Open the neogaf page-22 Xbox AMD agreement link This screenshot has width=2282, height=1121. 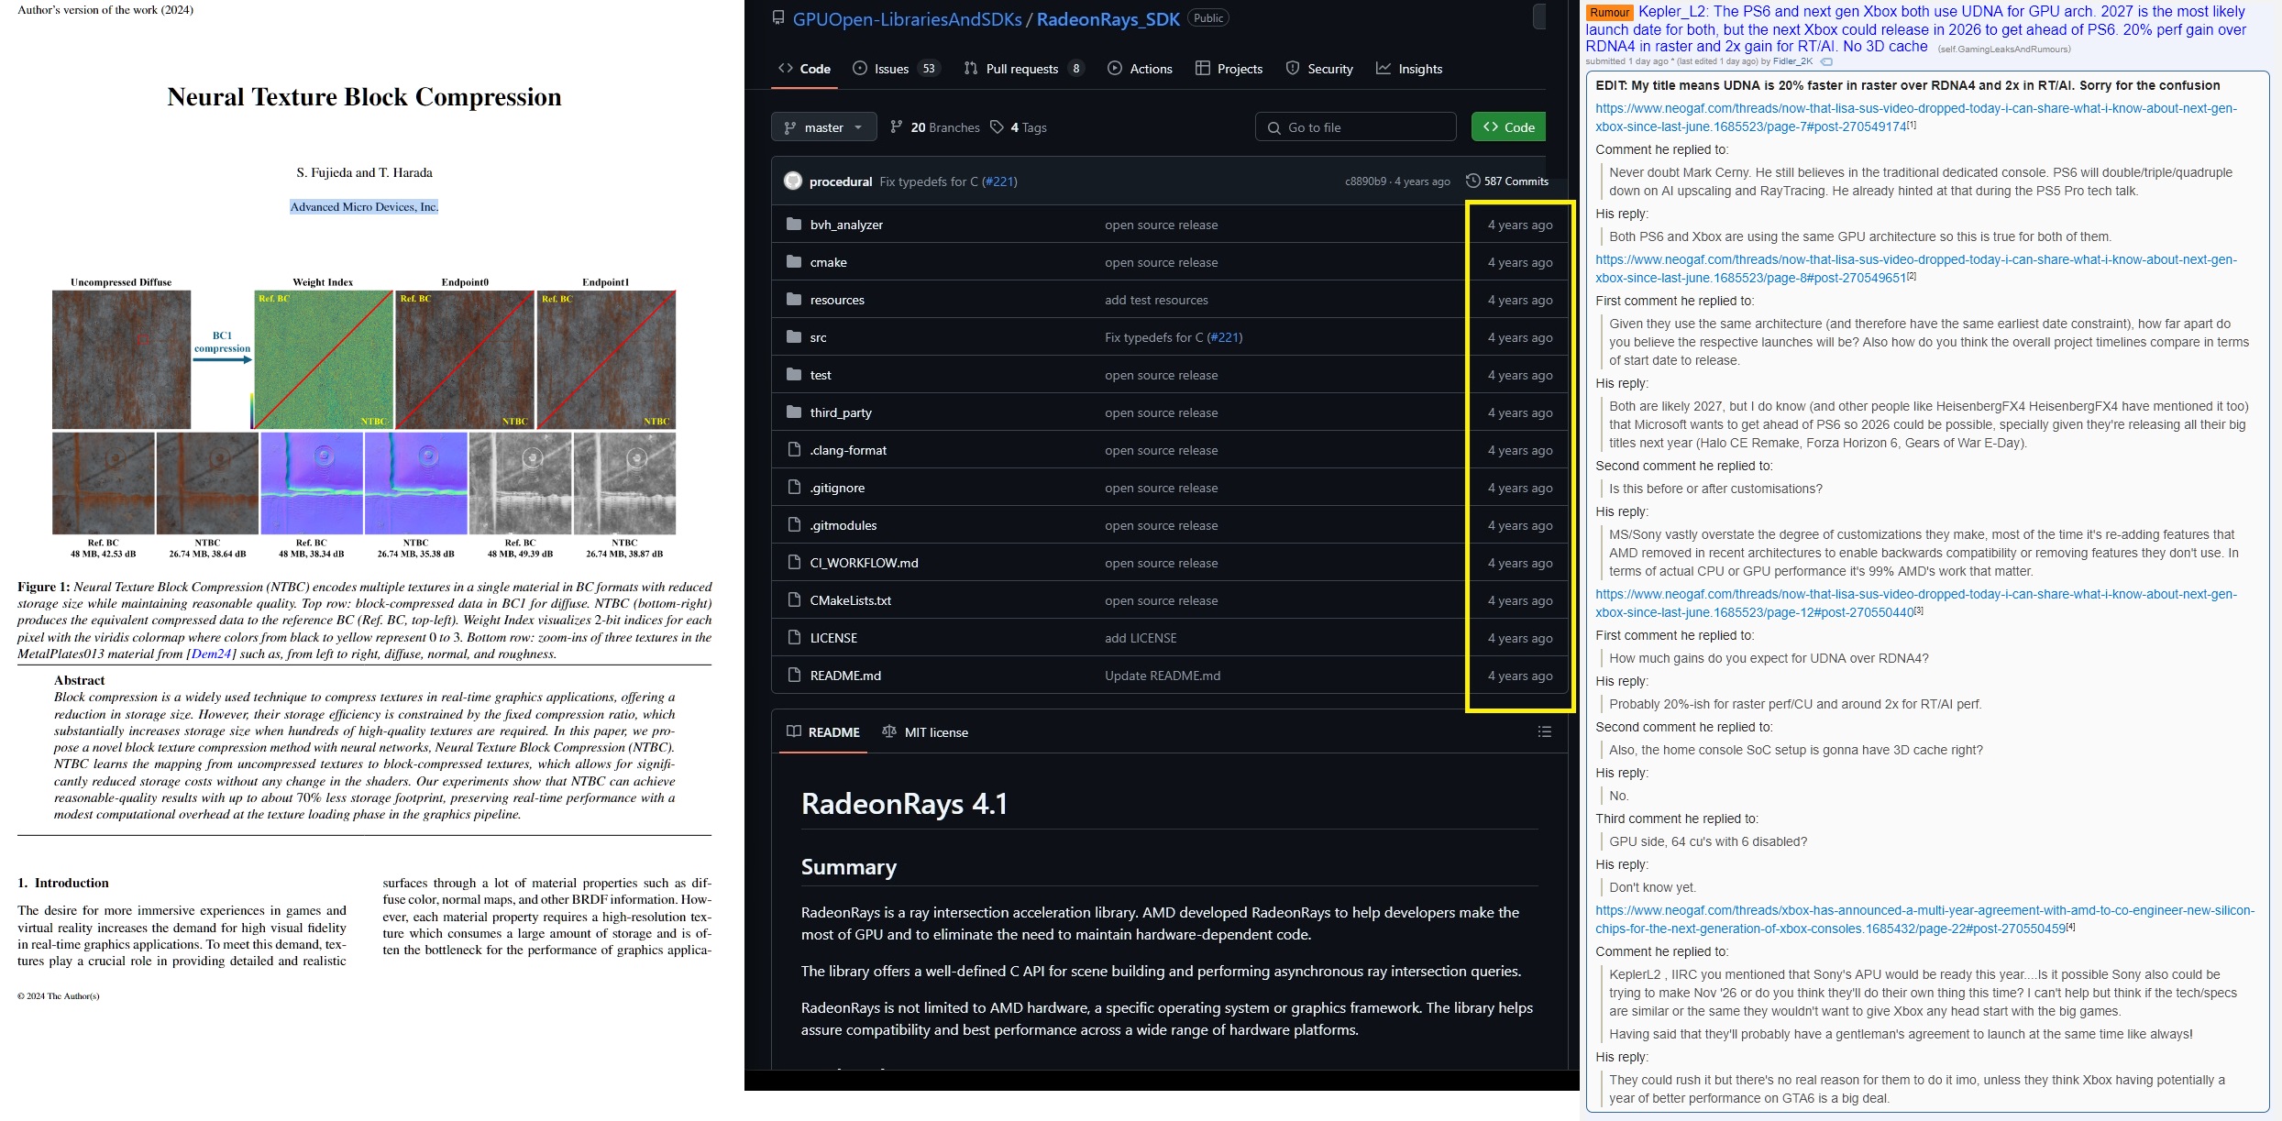1924,919
